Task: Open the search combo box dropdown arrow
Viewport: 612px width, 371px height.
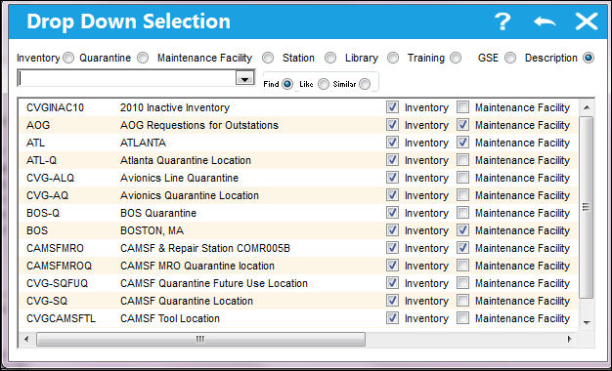Action: coord(244,78)
